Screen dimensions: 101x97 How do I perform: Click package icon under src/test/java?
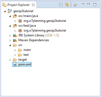20,30
